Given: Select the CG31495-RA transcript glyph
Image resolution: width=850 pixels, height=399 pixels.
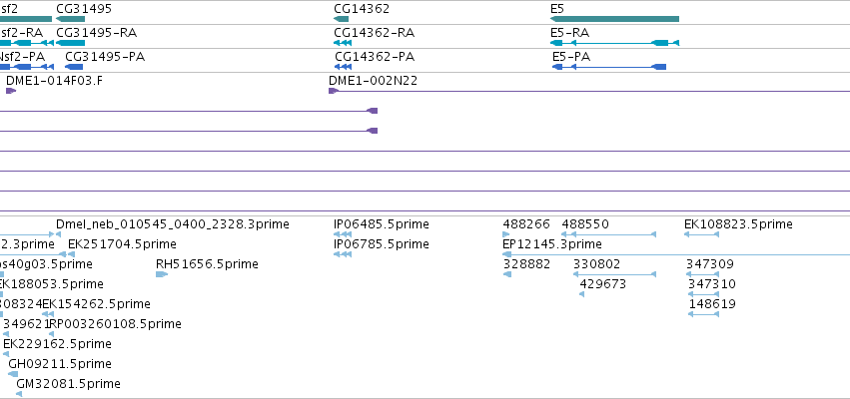Looking at the screenshot, I should click(x=71, y=43).
